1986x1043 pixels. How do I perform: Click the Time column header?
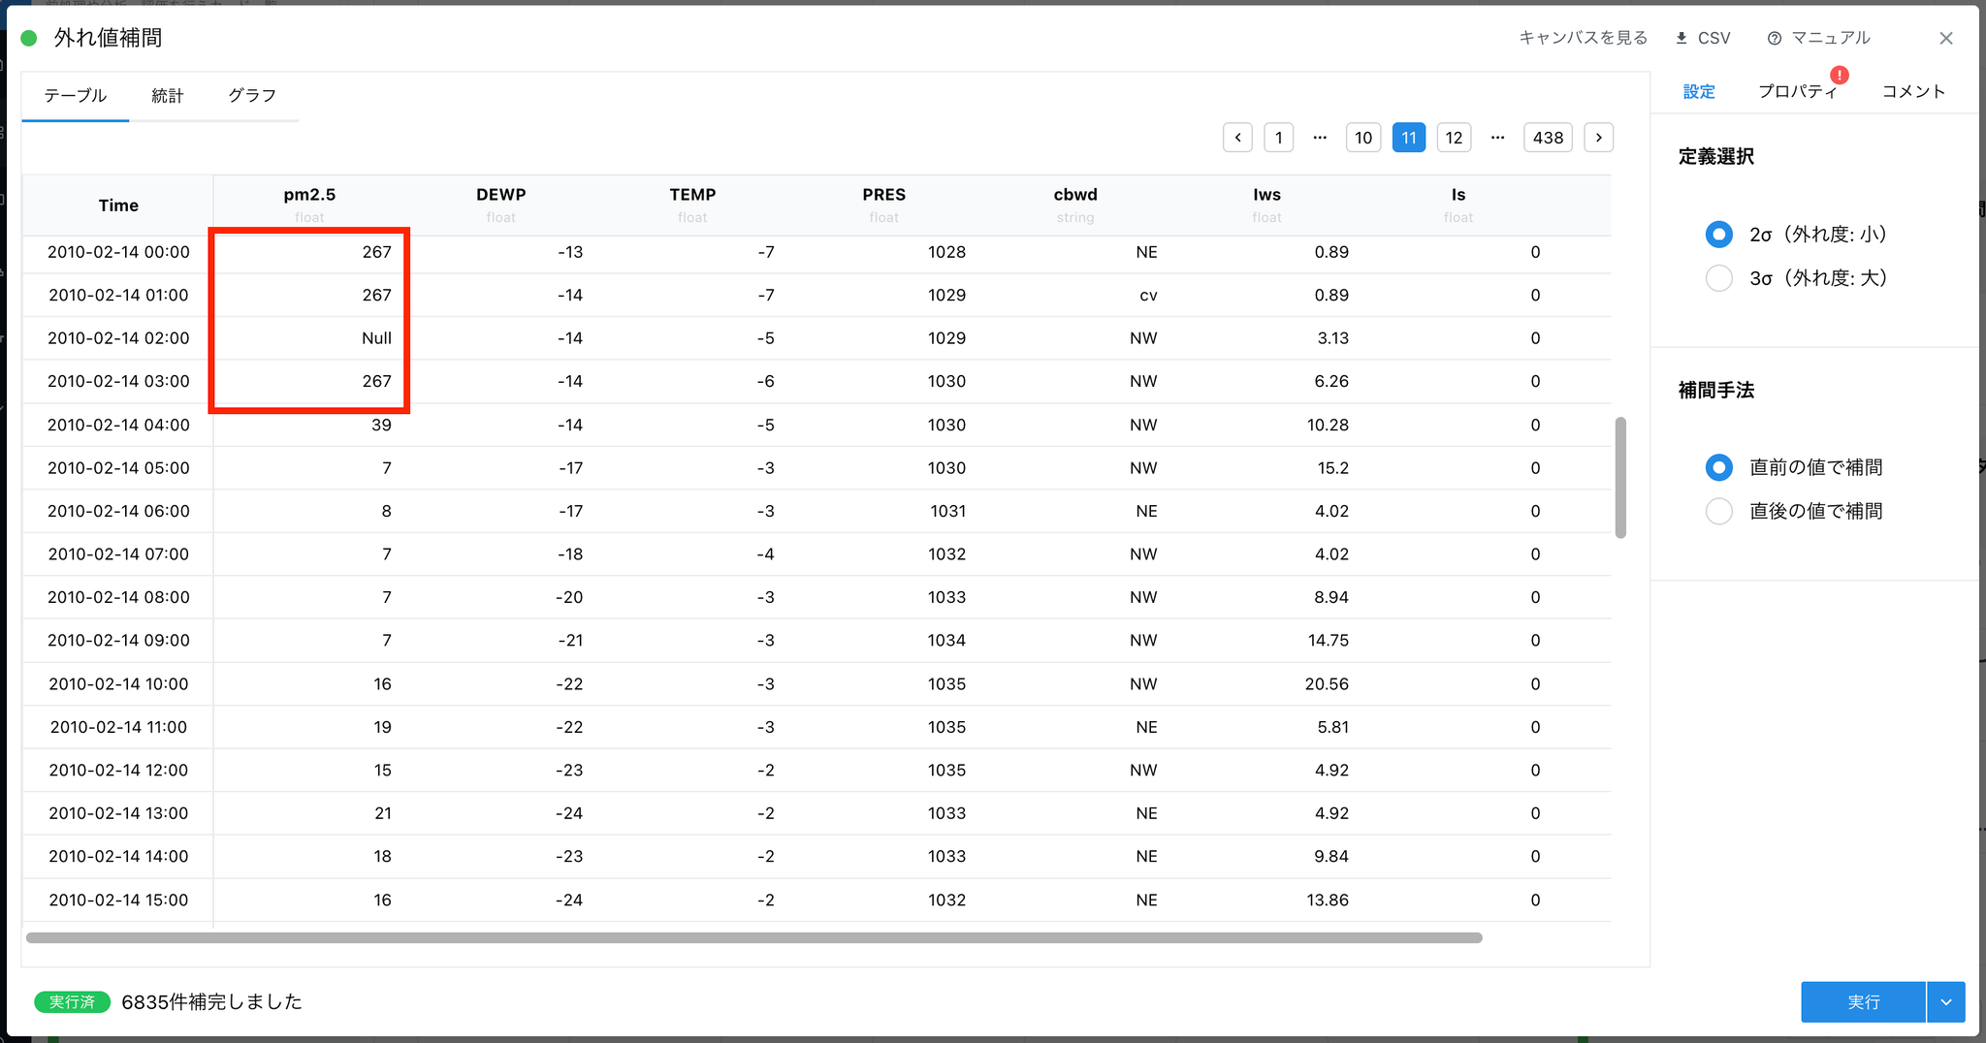click(118, 205)
